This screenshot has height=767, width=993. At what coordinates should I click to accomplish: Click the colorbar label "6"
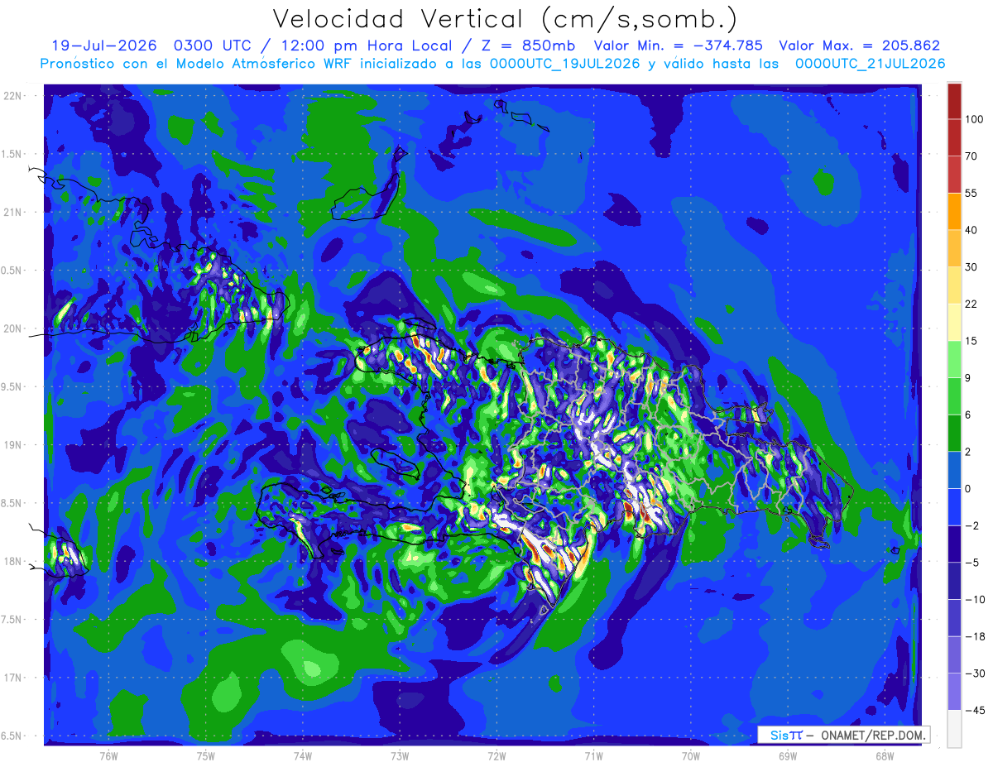tap(967, 415)
